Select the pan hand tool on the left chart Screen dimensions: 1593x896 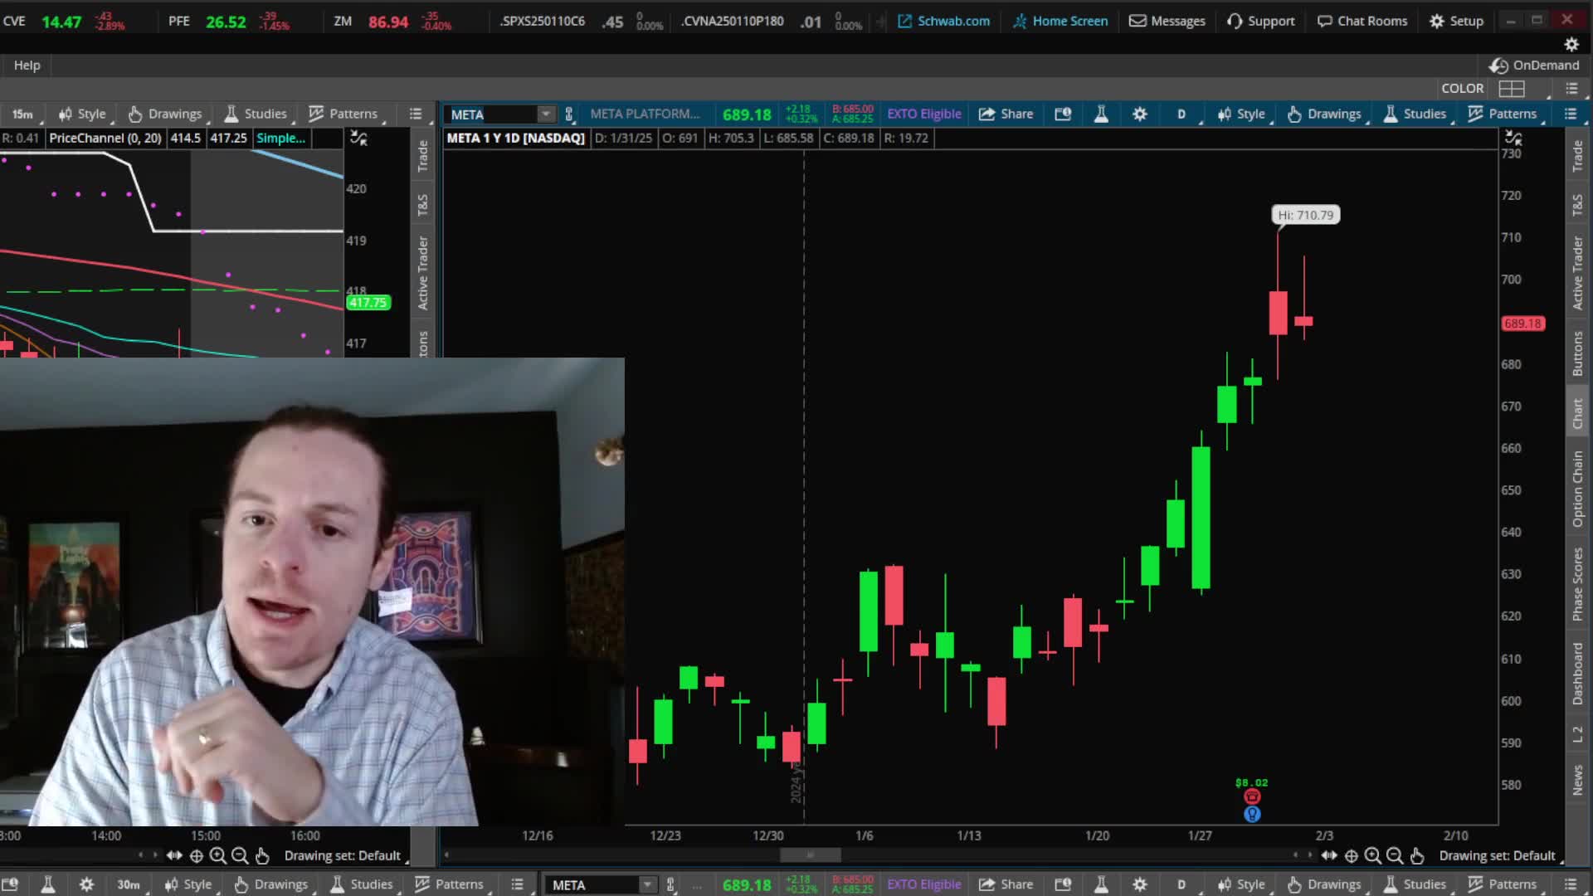262,855
